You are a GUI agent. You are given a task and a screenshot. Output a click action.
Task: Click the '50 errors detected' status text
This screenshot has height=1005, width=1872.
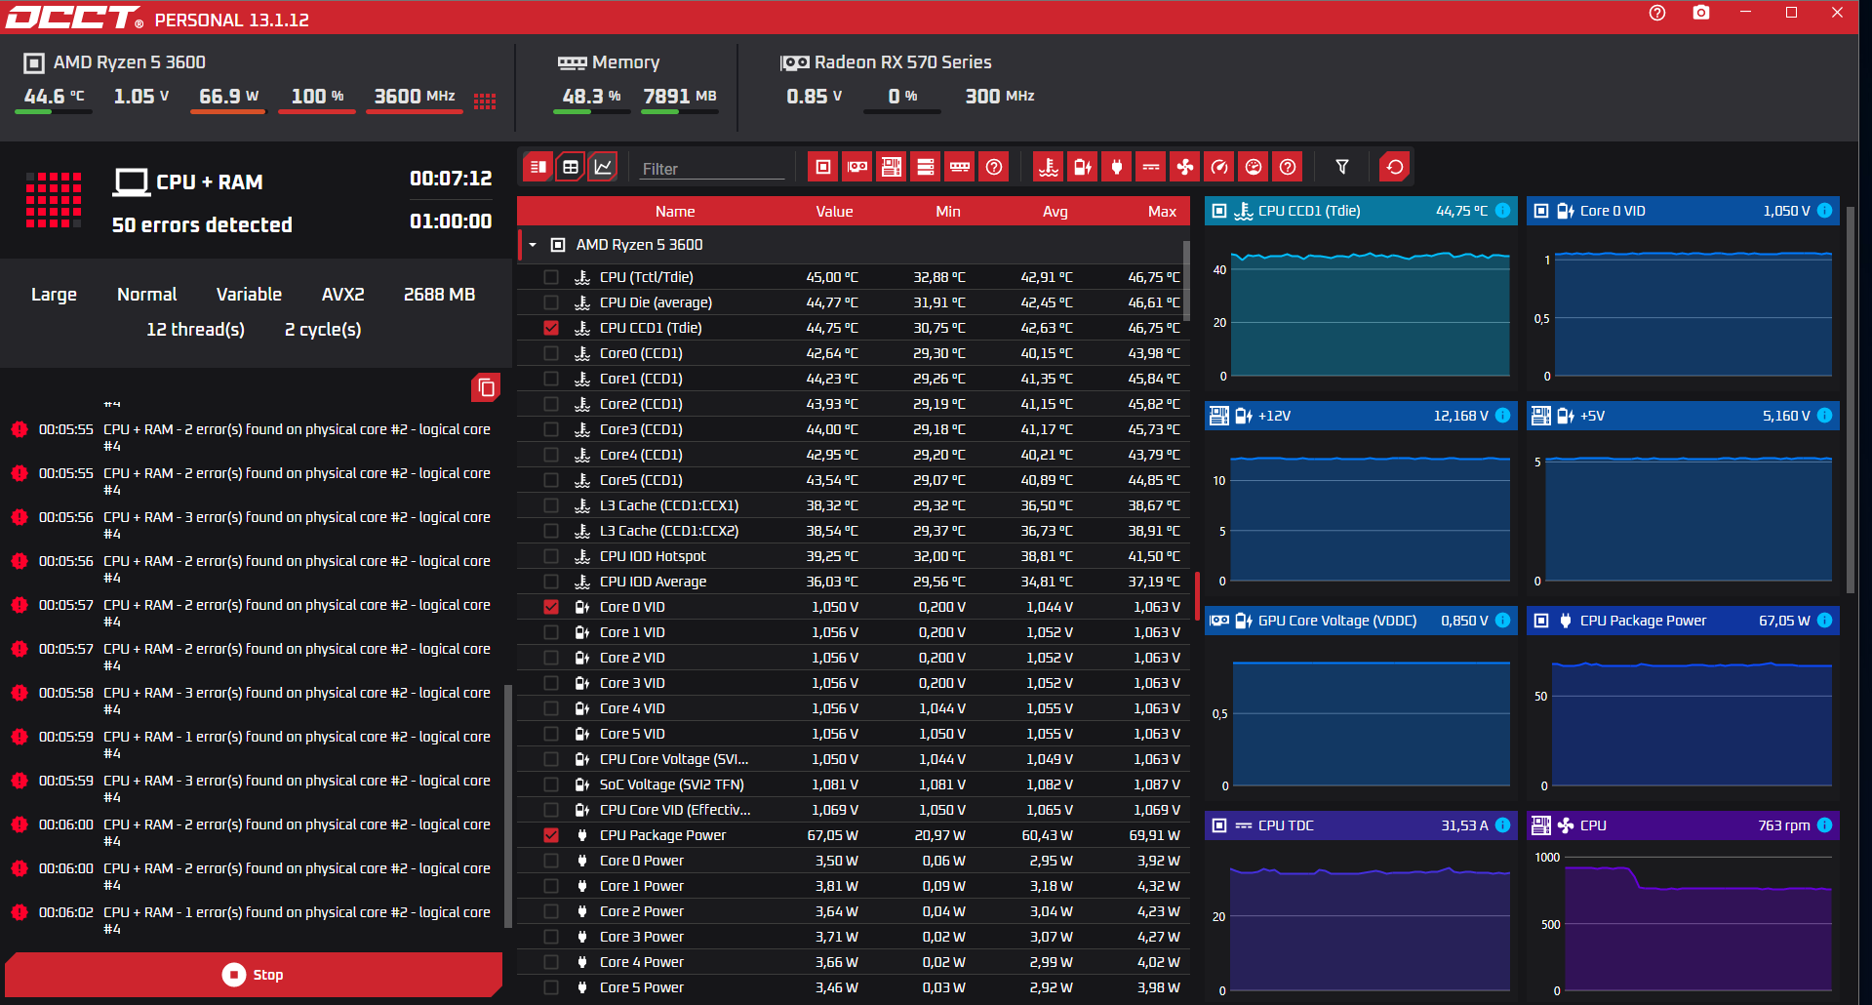pos(202,224)
